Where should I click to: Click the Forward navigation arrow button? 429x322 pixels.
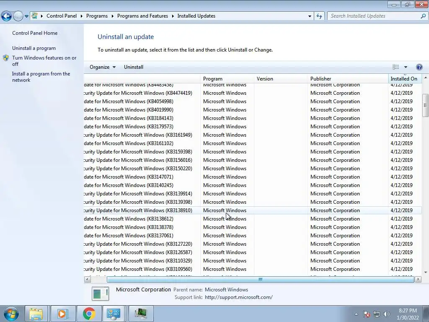coord(18,16)
